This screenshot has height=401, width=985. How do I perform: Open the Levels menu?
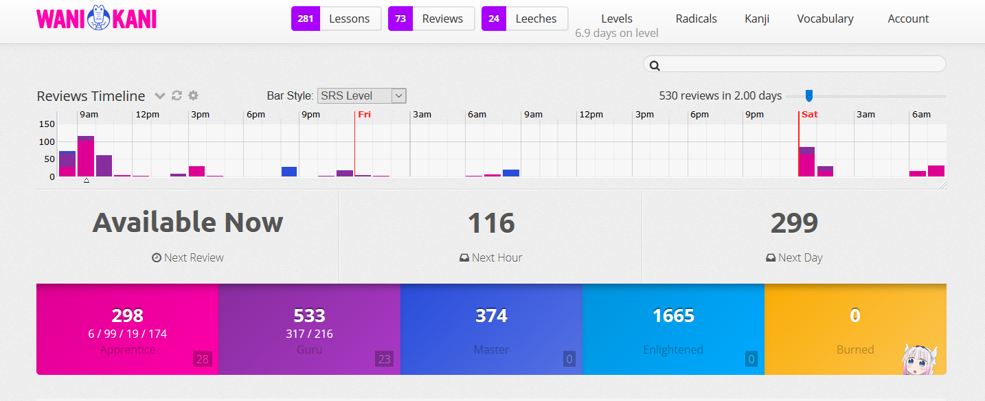click(x=617, y=19)
